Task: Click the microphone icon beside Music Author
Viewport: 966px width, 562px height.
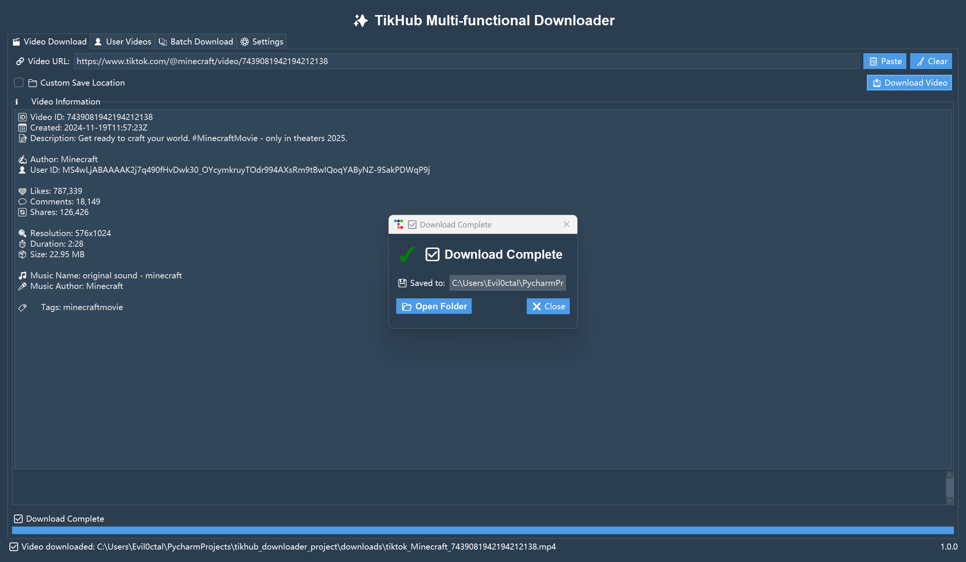Action: pyautogui.click(x=23, y=286)
